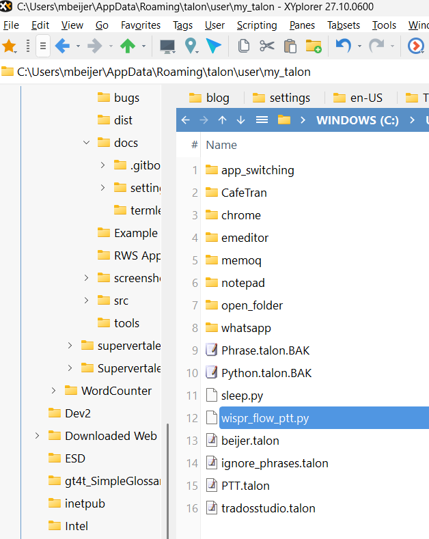Open the breadcrumb bar hamburger menu
Viewport: 429px width, 539px height.
point(262,120)
